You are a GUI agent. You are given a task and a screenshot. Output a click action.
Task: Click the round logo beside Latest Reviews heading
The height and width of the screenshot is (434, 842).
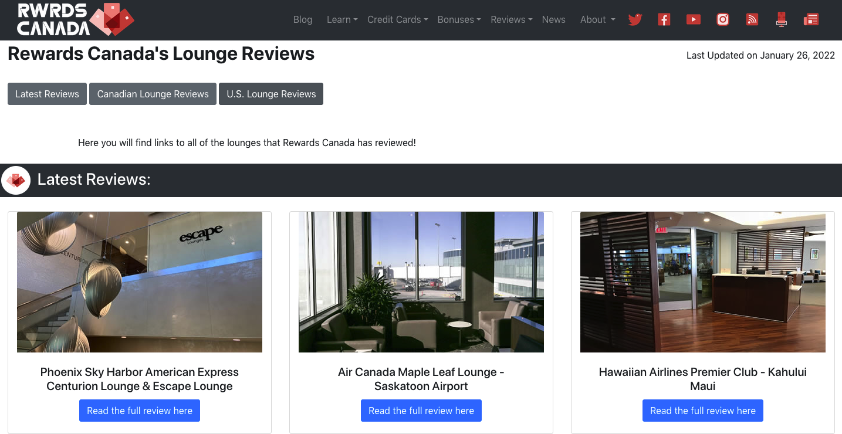(16, 180)
